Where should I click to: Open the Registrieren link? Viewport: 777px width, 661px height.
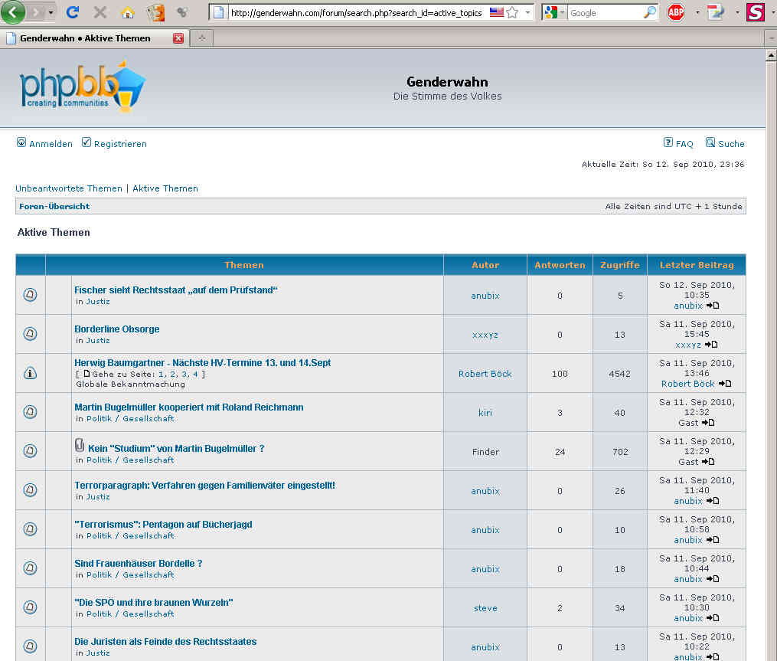click(x=120, y=144)
